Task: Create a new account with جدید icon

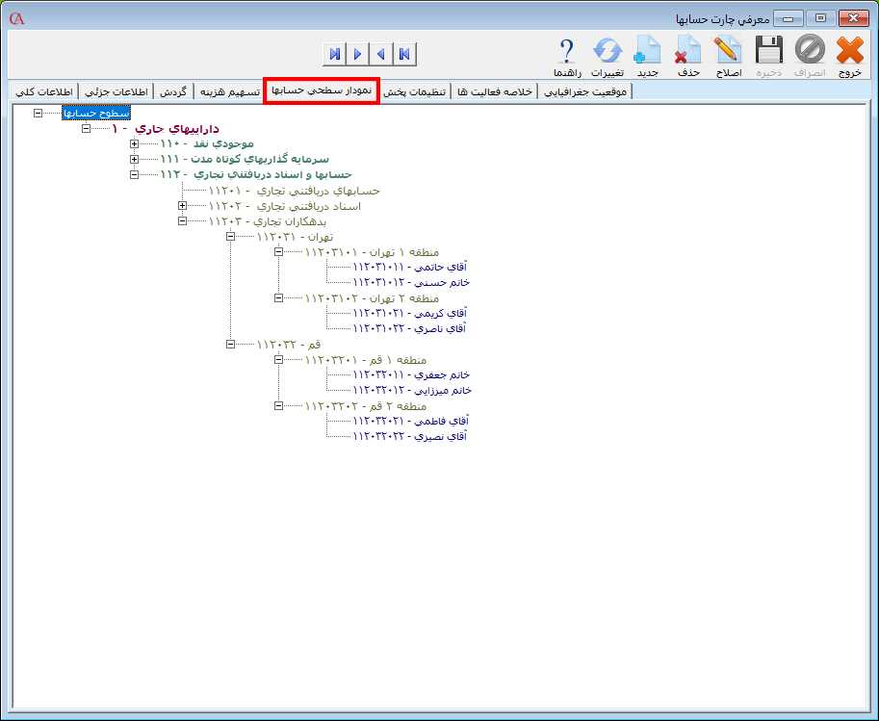Action: coord(647,51)
